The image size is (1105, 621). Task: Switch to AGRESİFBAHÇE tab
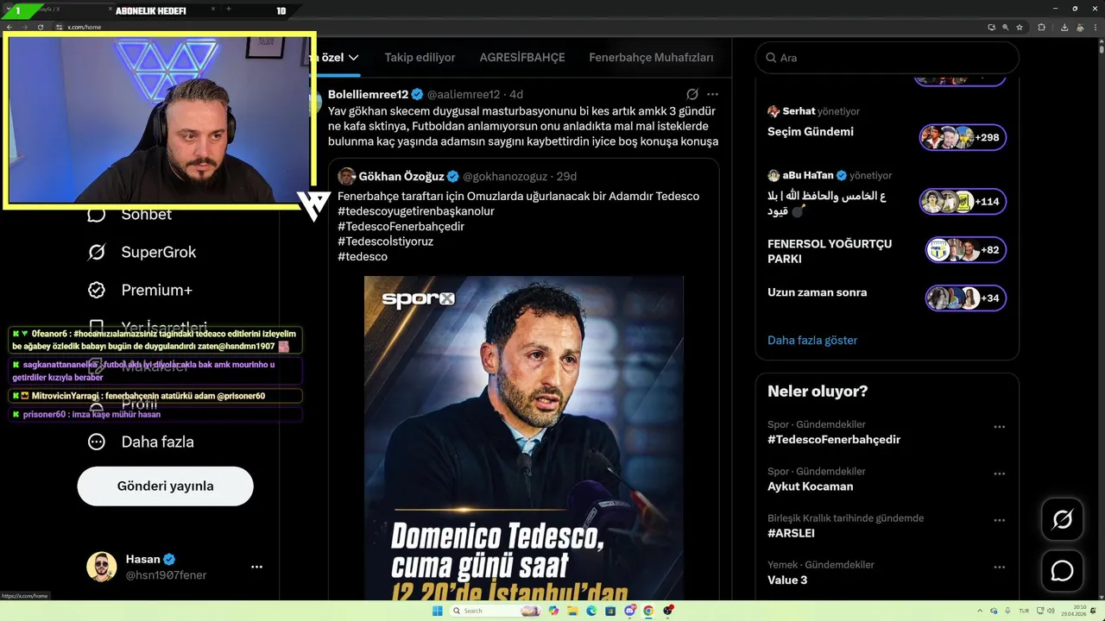[x=522, y=58]
